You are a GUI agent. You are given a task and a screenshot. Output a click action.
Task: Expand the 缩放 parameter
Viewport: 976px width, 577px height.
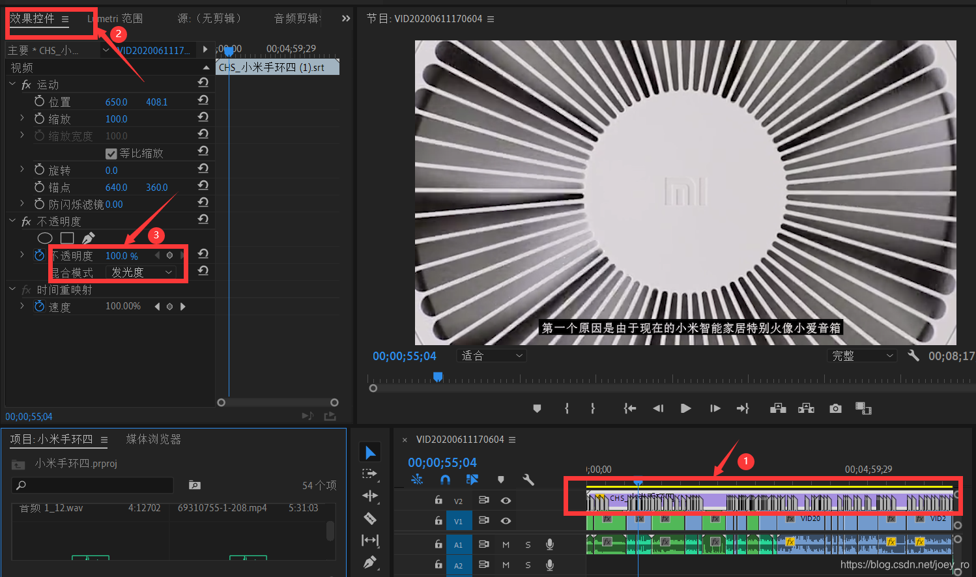tap(22, 118)
